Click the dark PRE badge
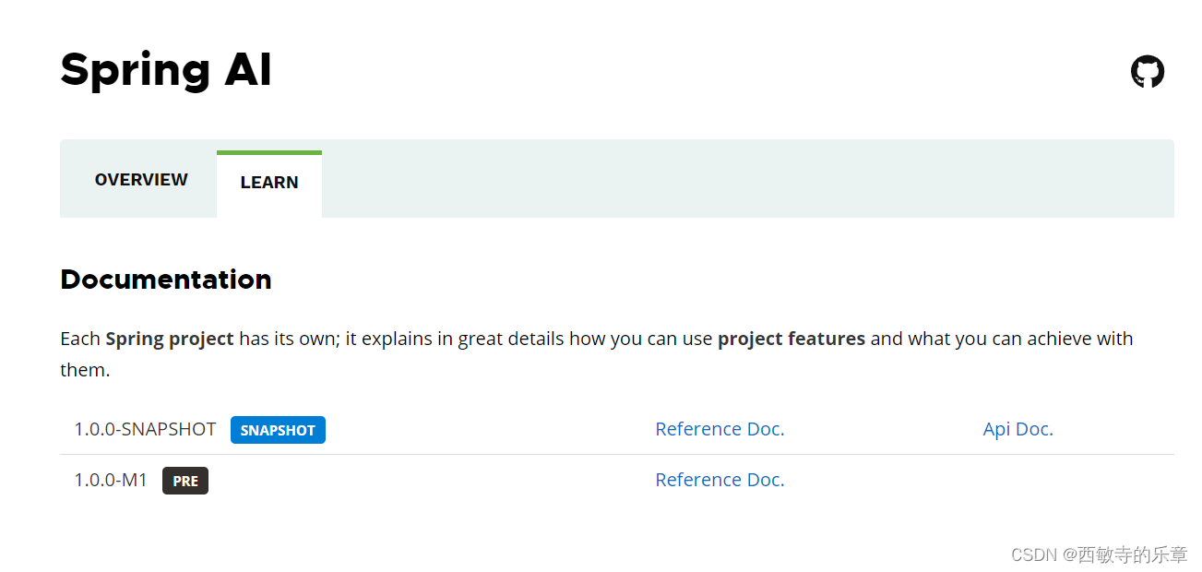Screen dimensions: 1202x572 click(x=185, y=481)
